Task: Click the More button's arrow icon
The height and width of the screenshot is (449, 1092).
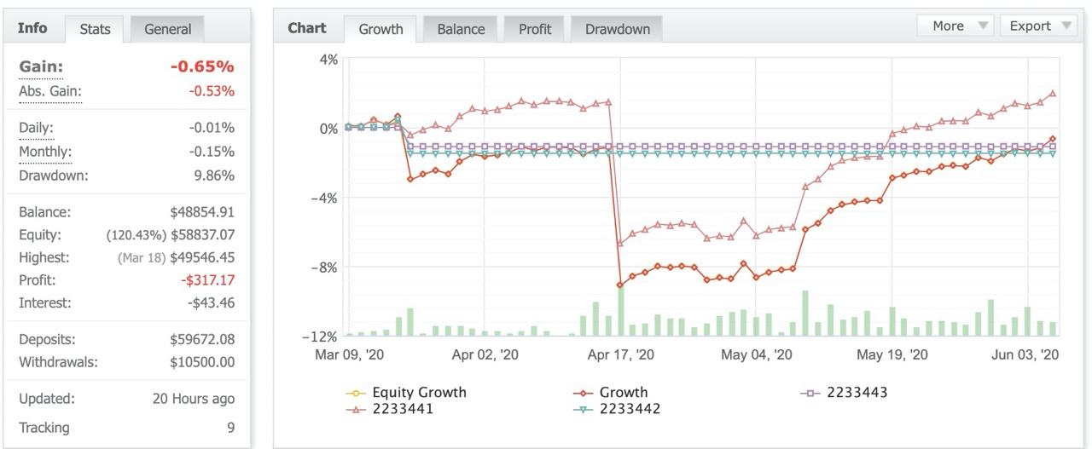Action: tap(982, 26)
